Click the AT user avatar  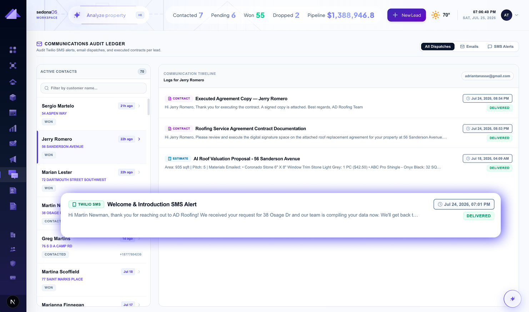coord(506,15)
